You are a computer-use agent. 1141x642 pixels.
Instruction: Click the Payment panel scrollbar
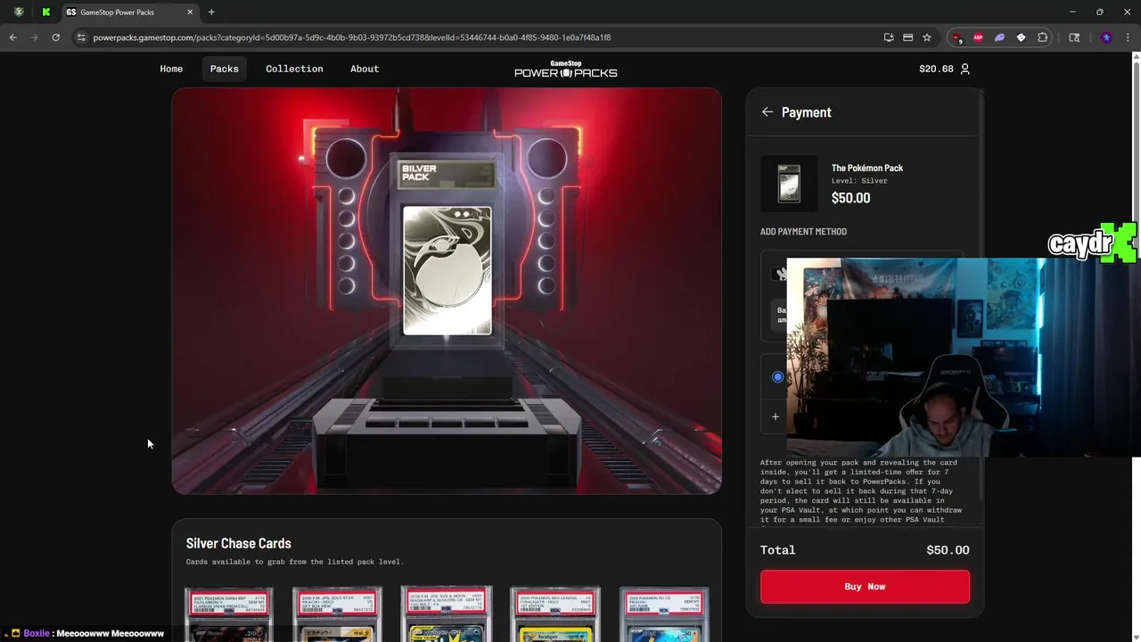click(981, 294)
